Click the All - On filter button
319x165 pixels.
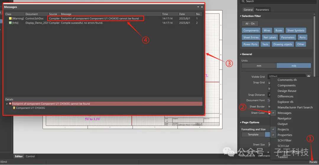click(x=250, y=24)
